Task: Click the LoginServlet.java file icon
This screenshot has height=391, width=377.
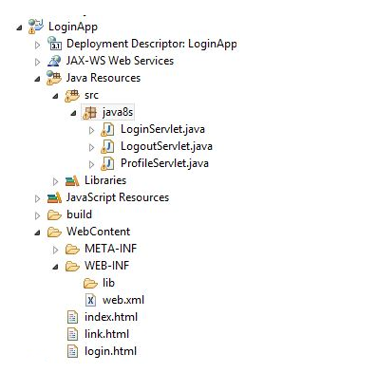Action: pyautogui.click(x=108, y=129)
